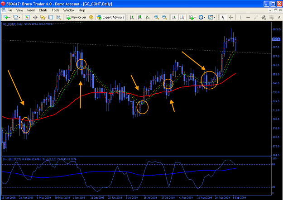Click the Stoch(81,27,27) indicator label
This screenshot has width=283, height=200.
tap(12, 159)
